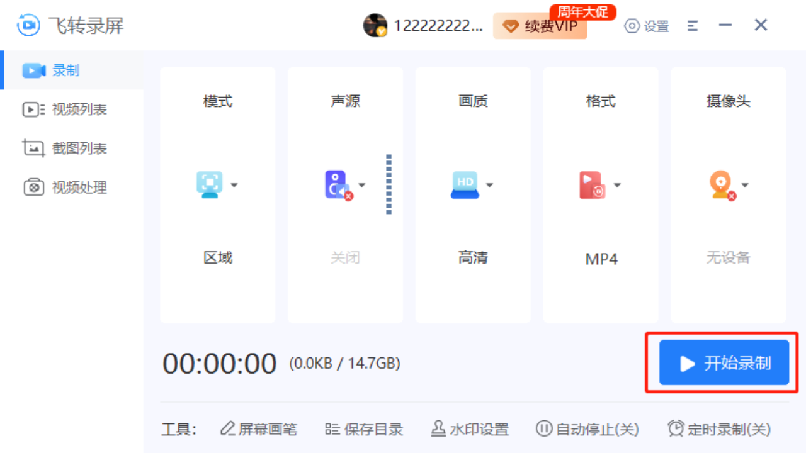Adjust the sound source volume slider

click(389, 184)
